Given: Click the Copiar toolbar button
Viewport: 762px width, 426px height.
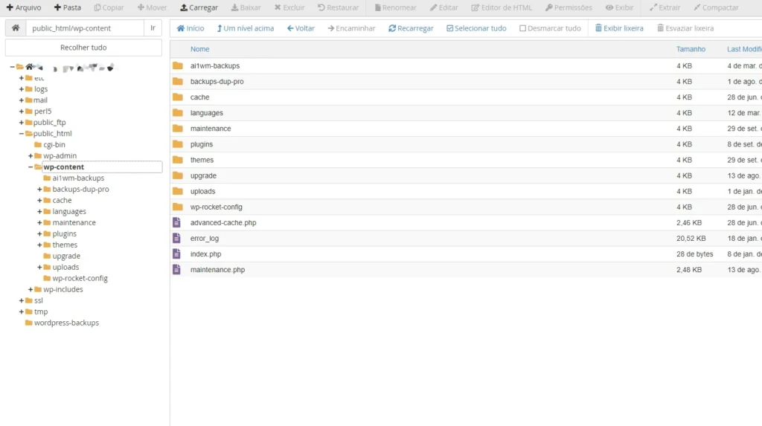Looking at the screenshot, I should [109, 7].
